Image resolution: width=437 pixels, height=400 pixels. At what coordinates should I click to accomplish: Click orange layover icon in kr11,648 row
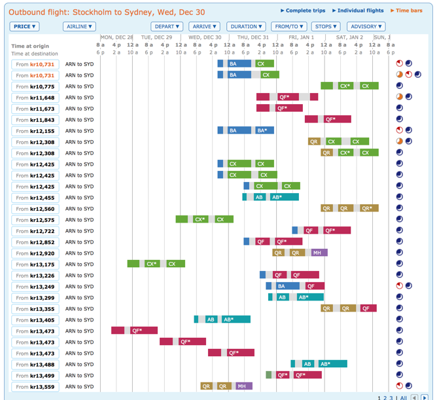pos(400,97)
